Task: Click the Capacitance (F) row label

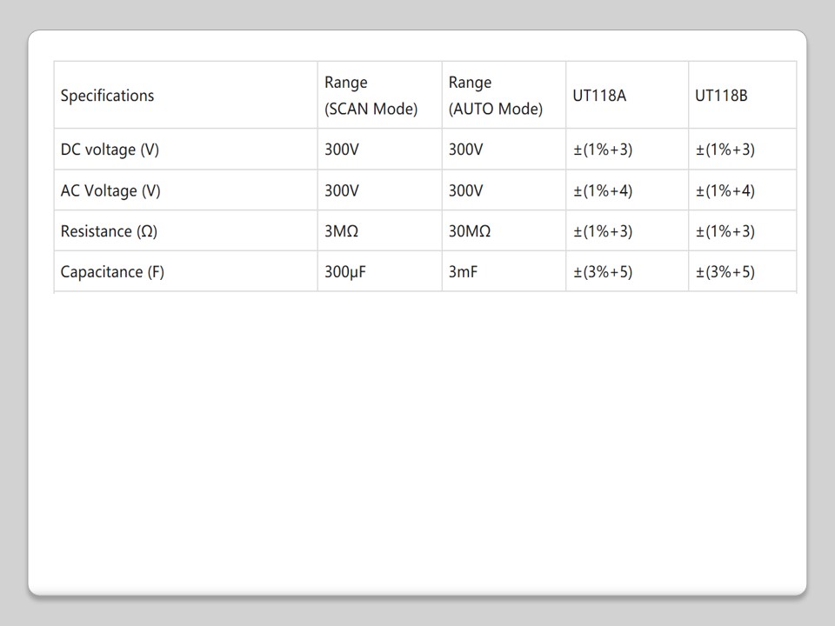Action: point(112,272)
